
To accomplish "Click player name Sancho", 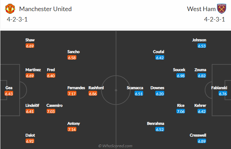I will coord(74,52).
